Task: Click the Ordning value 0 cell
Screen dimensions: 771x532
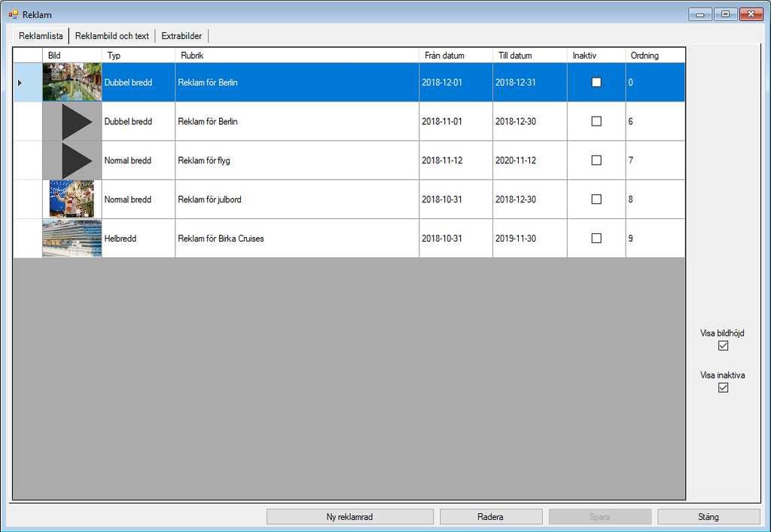Action: tap(655, 82)
